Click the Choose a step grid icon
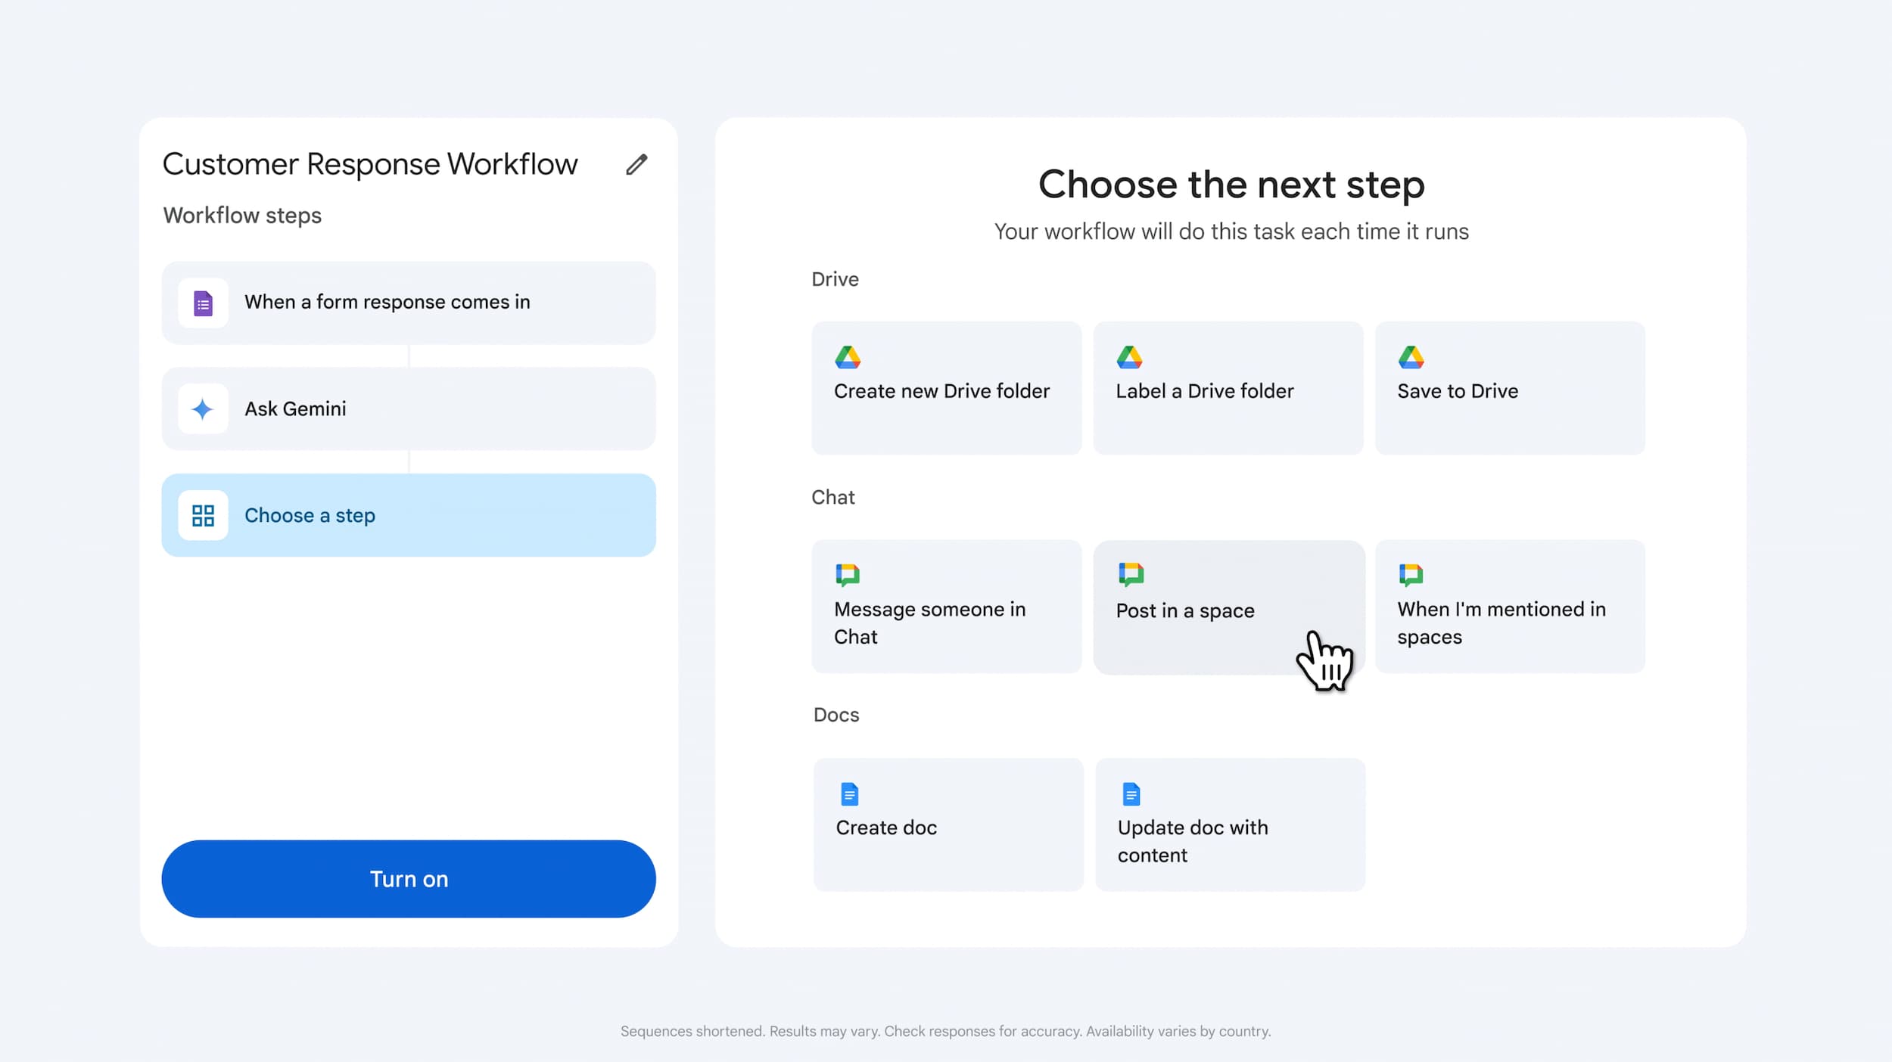Viewport: 1892px width, 1062px height. click(x=203, y=515)
